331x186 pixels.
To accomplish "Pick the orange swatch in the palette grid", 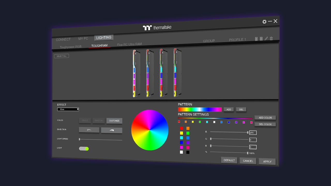I will (188, 128).
